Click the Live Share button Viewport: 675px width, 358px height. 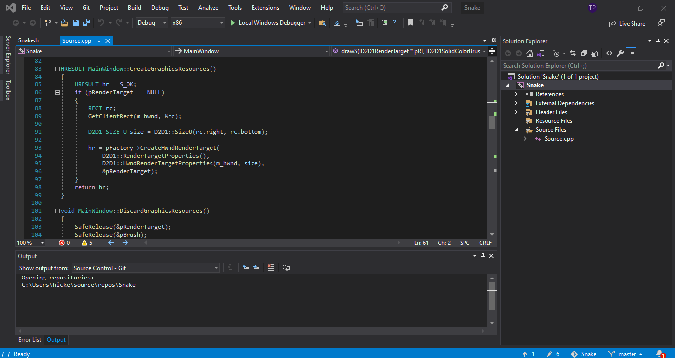[628, 23]
